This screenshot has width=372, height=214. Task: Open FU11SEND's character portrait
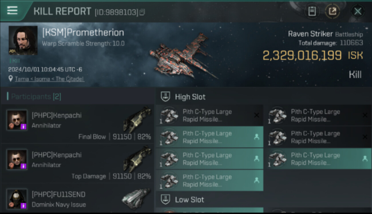pyautogui.click(x=17, y=199)
